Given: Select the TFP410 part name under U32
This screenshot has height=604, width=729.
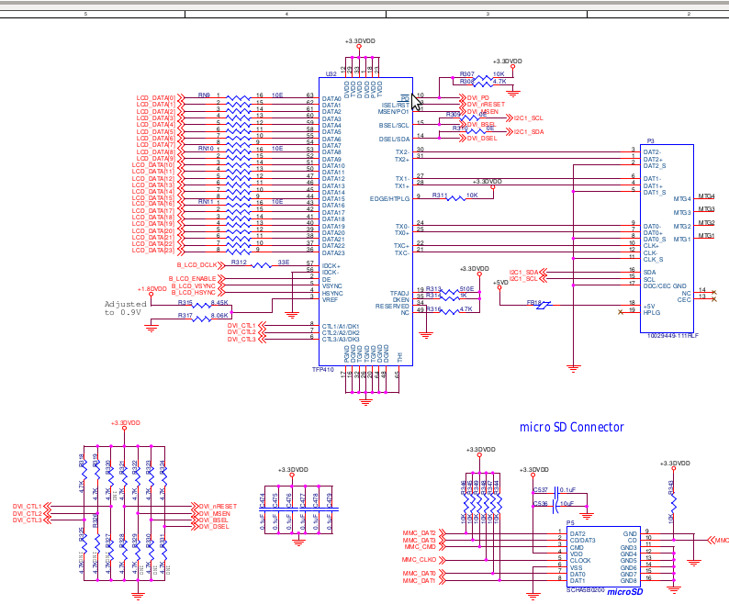Looking at the screenshot, I should (322, 370).
